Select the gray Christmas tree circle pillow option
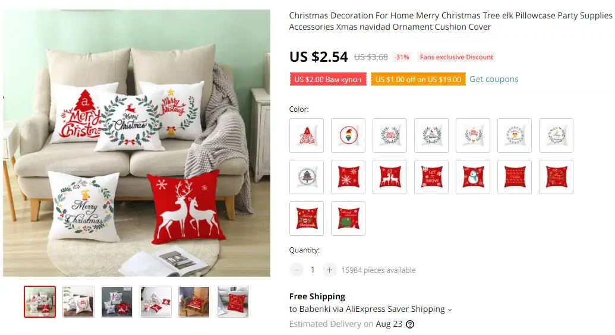 coord(307,177)
